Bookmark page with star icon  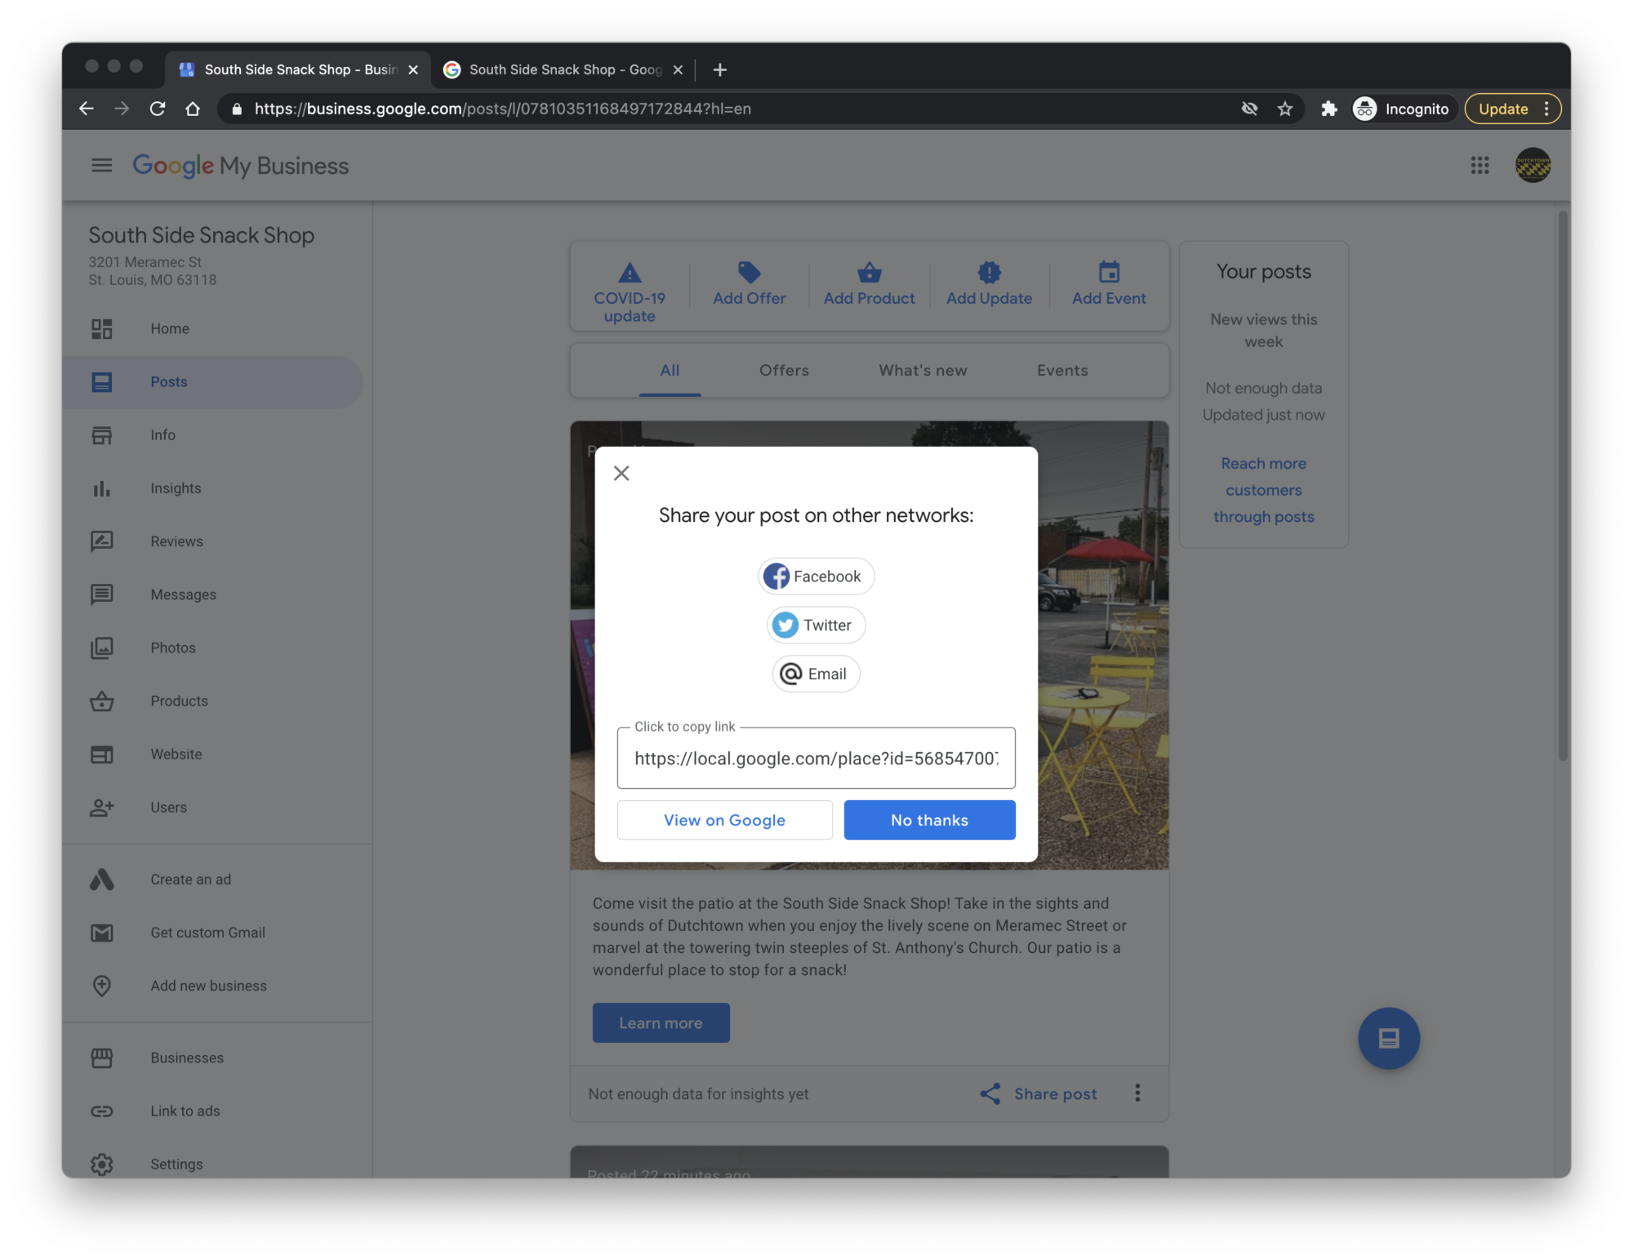click(x=1284, y=109)
